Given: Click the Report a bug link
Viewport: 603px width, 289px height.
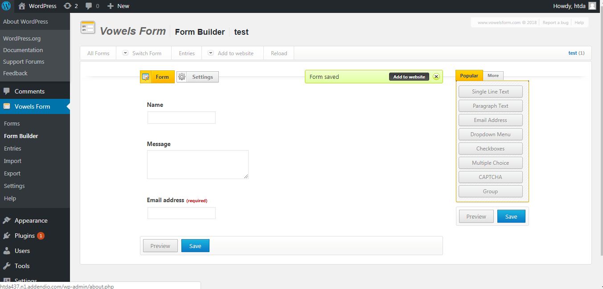Looking at the screenshot, I should point(555,22).
